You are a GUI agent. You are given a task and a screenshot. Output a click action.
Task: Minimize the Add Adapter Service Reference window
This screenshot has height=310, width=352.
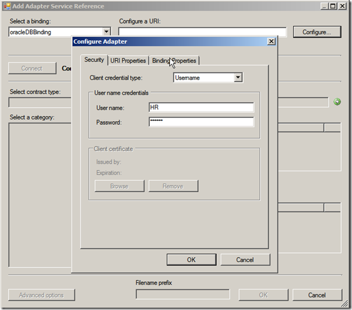pos(322,6)
